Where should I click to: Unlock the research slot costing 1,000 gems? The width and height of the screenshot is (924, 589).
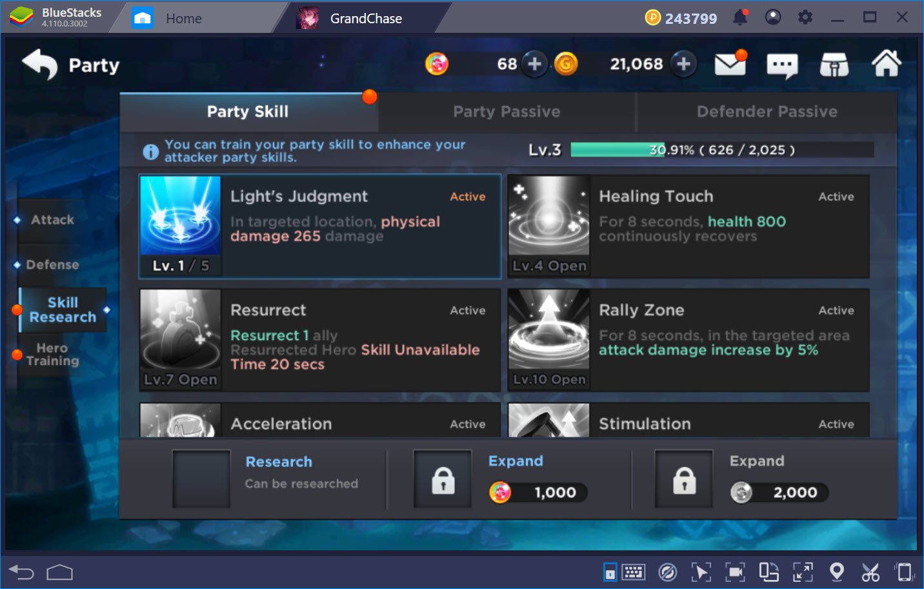coord(443,479)
